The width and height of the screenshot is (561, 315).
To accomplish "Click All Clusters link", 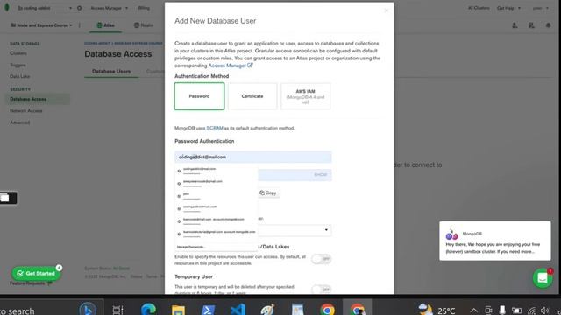I will [x=479, y=8].
